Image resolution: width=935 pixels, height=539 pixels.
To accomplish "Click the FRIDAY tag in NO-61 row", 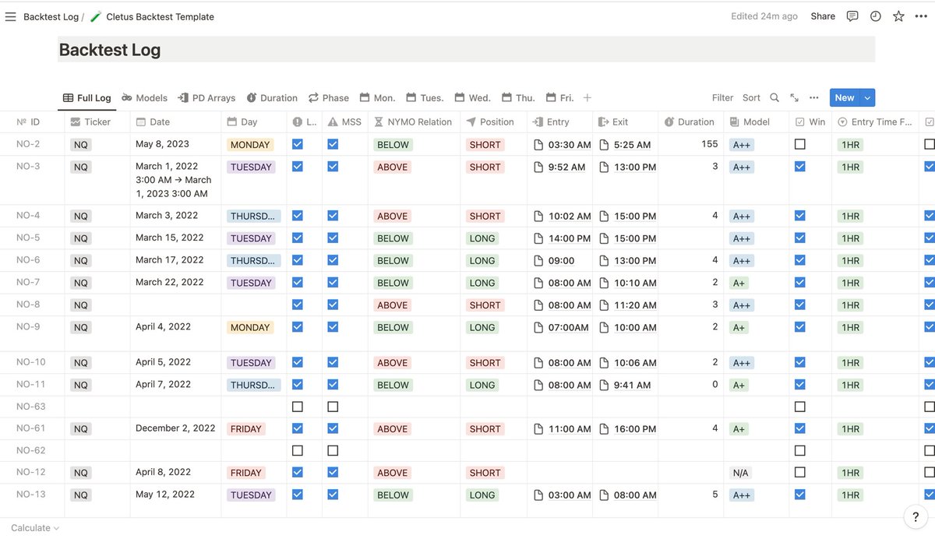I will coord(246,429).
